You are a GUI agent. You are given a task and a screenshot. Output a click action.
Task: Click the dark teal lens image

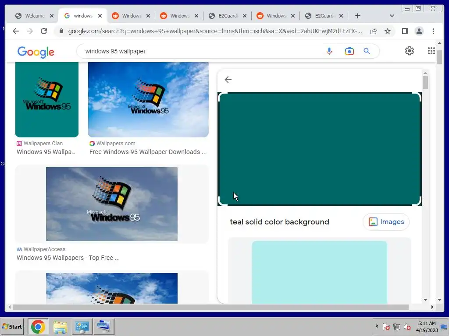pyautogui.click(x=320, y=149)
